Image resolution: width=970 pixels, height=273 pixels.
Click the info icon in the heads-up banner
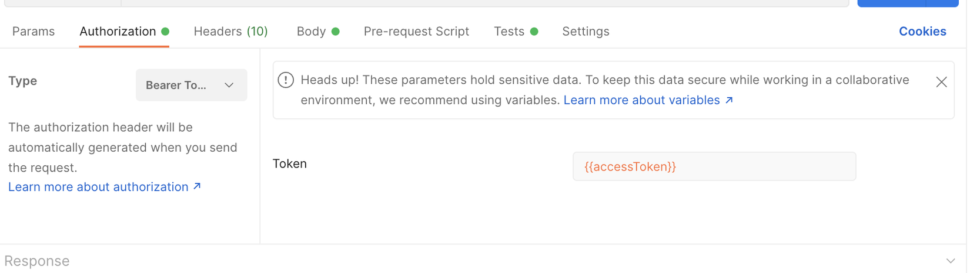(286, 80)
